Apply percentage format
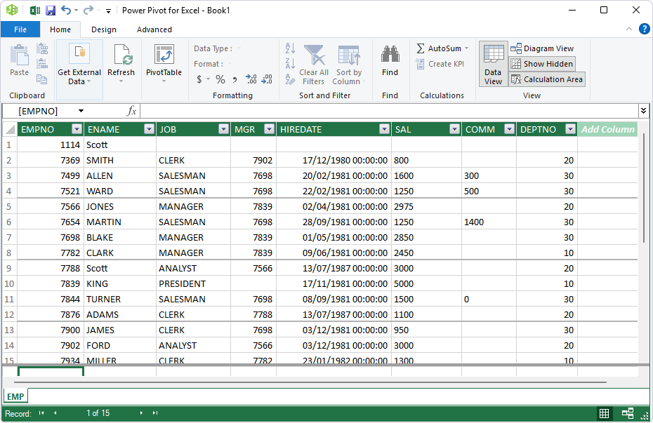The image size is (653, 423). pyautogui.click(x=220, y=79)
